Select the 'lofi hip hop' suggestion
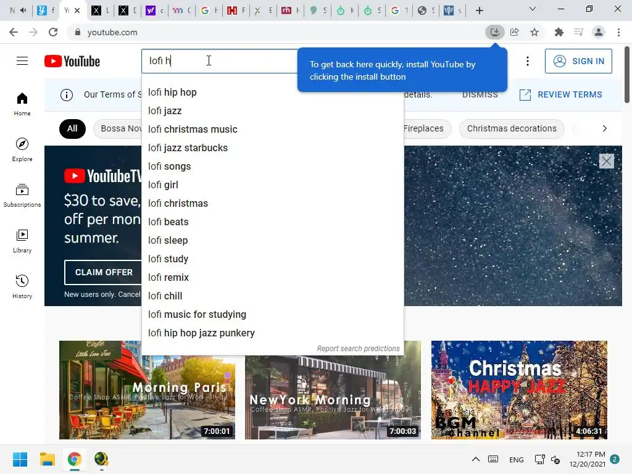The image size is (632, 474). (x=272, y=93)
